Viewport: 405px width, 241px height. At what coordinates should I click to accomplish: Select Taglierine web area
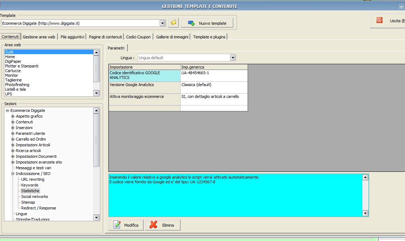(x=49, y=80)
